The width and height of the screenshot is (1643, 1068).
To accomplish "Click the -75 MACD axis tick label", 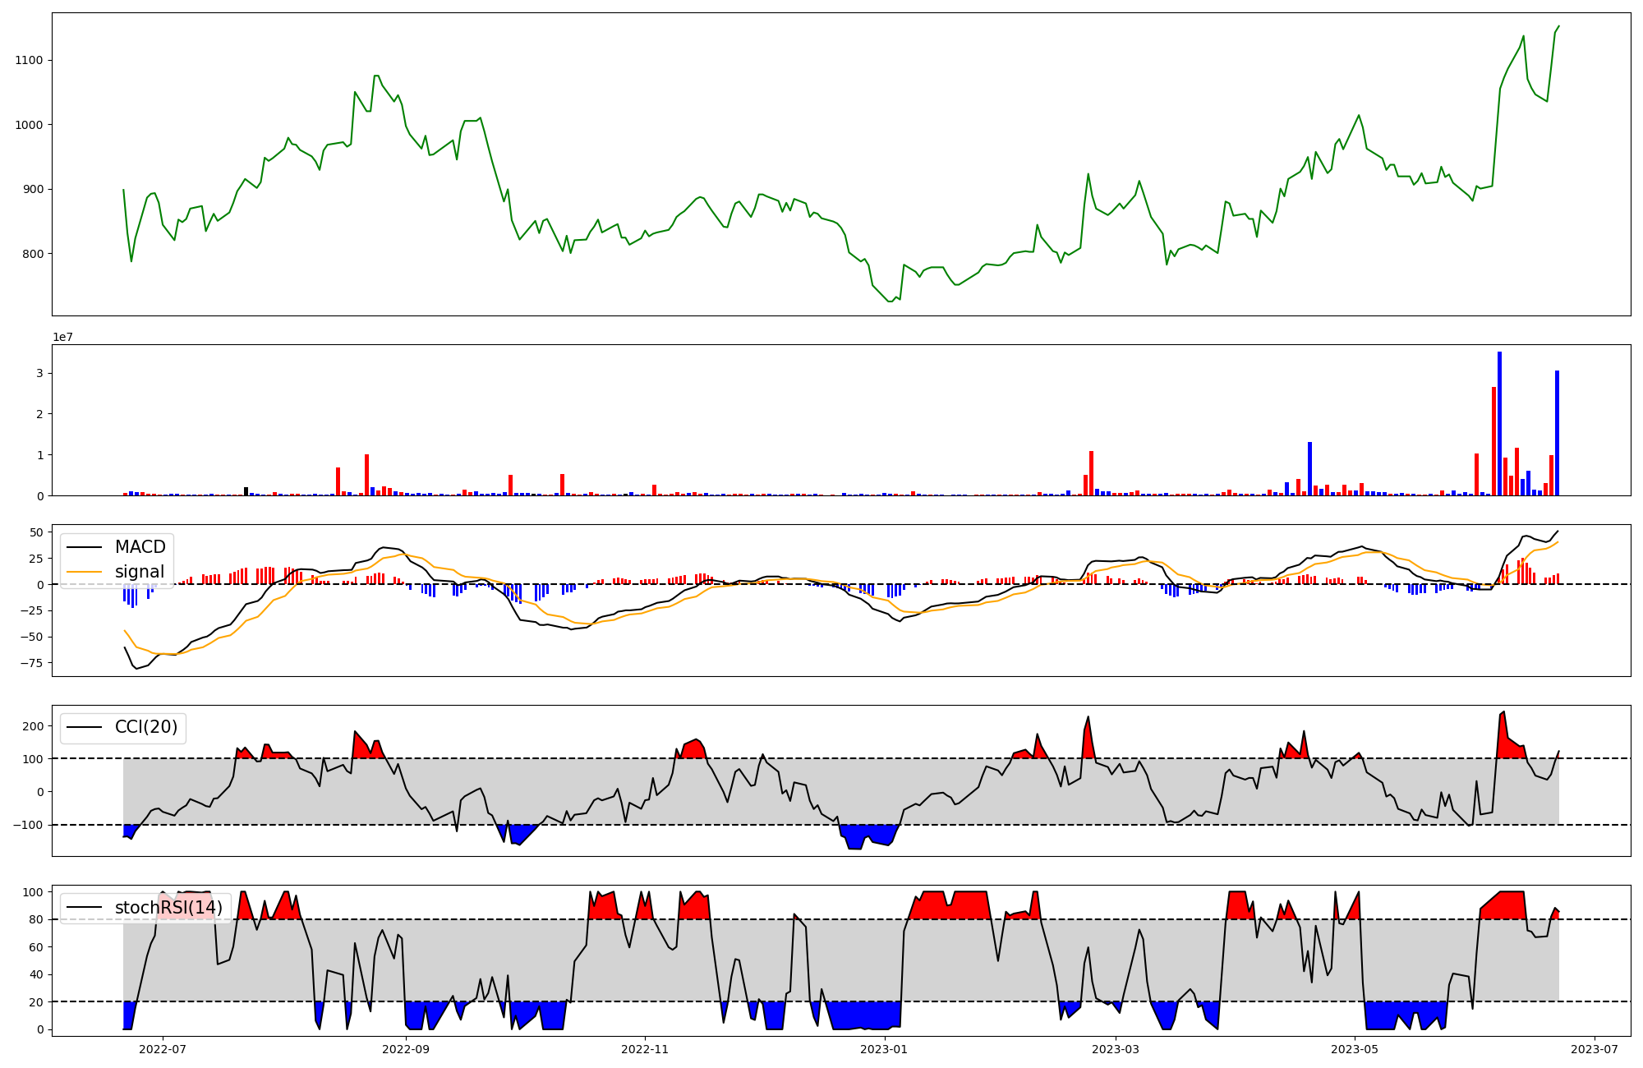I will tap(31, 663).
